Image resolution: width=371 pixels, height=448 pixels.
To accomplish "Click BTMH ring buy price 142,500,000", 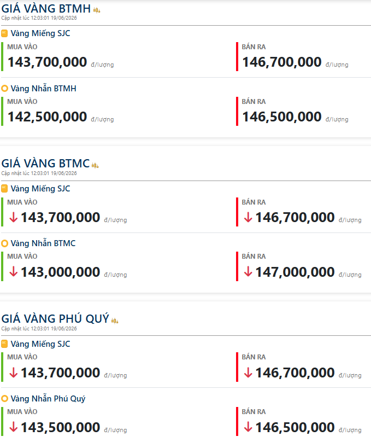I will coord(48,117).
